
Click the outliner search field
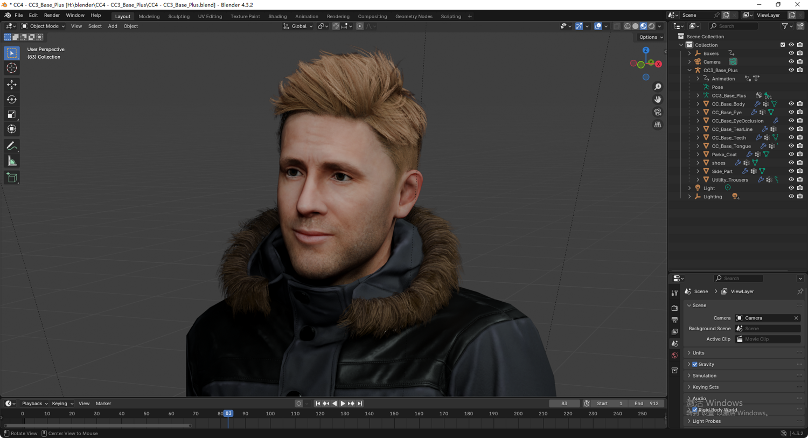click(734, 26)
